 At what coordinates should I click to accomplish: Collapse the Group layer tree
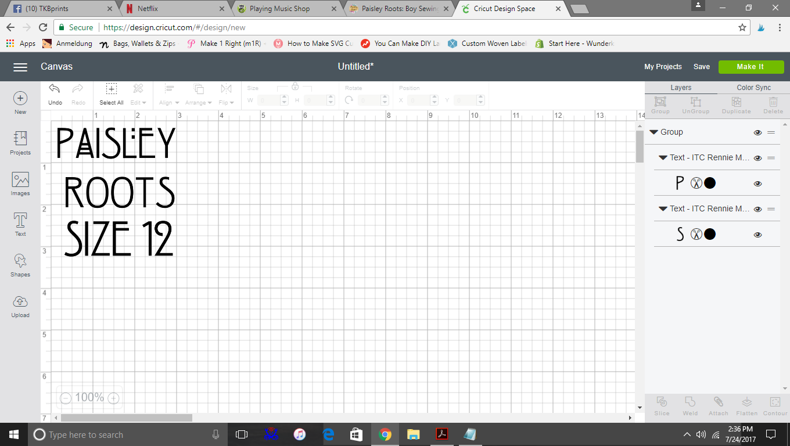point(653,132)
